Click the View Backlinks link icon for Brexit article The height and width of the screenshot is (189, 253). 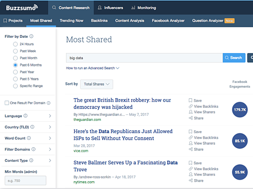191,106
